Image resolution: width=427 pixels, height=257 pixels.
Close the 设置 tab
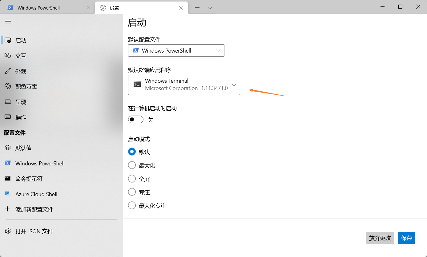181,8
